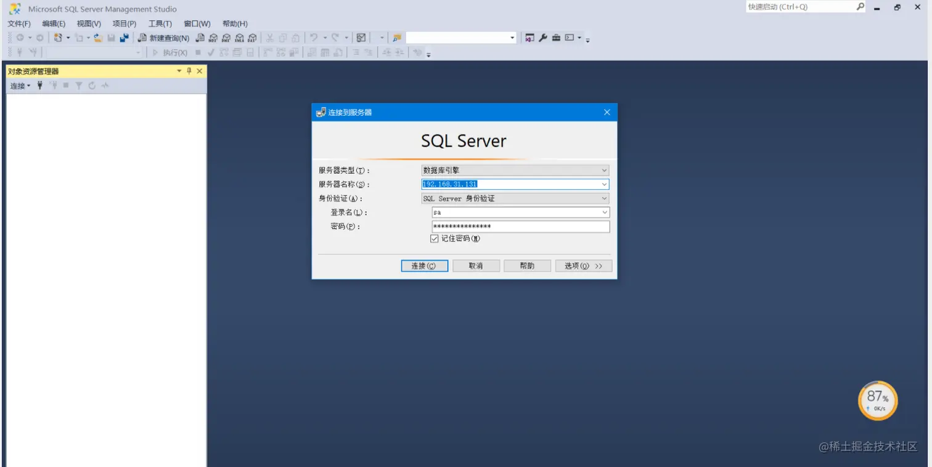Click the find in files folder icon

coord(397,38)
